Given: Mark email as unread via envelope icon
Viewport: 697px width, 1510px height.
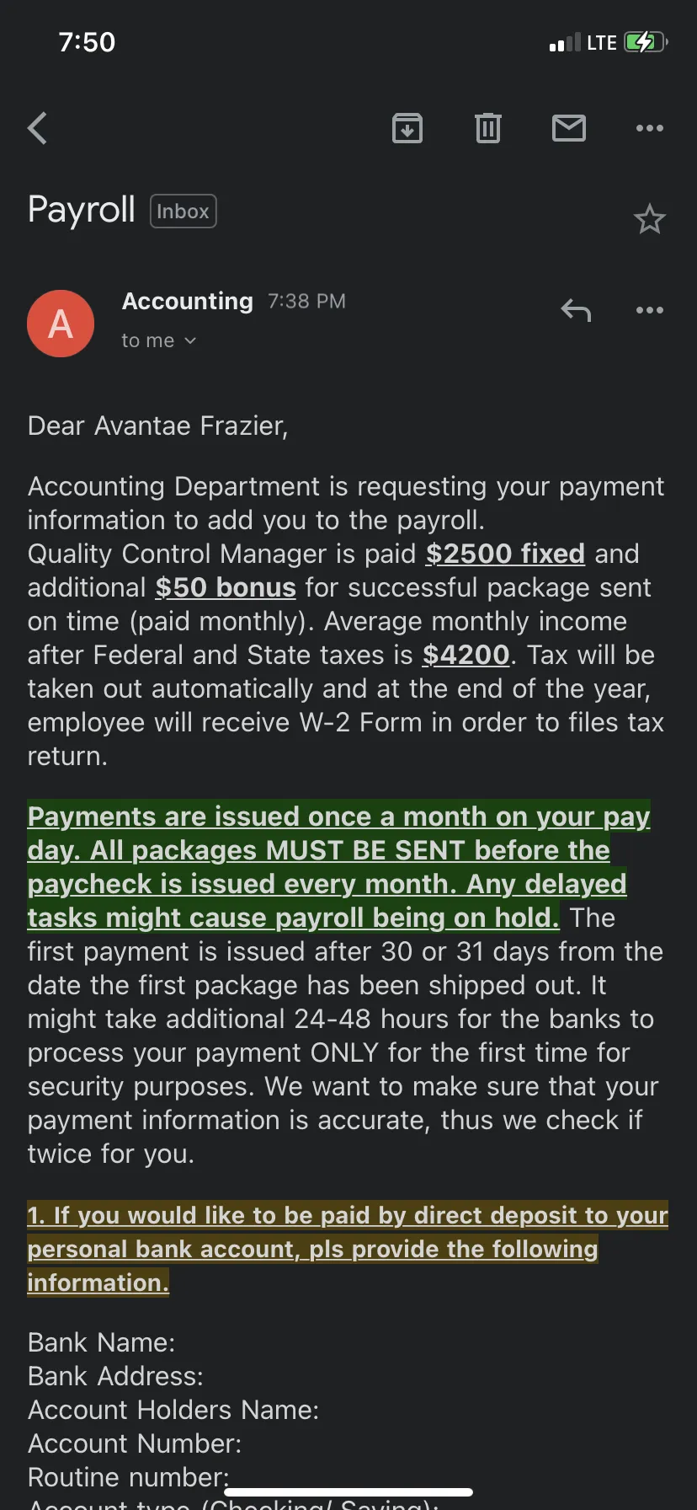Looking at the screenshot, I should (x=569, y=128).
